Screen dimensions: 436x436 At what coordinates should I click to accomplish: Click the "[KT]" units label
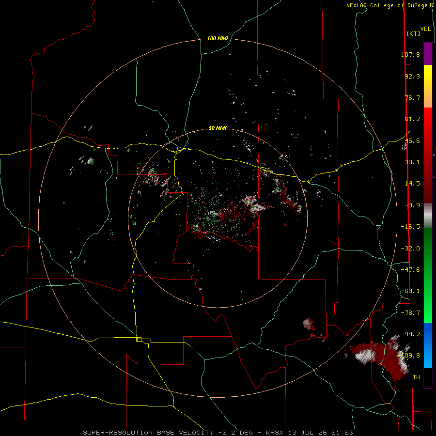pyautogui.click(x=413, y=33)
